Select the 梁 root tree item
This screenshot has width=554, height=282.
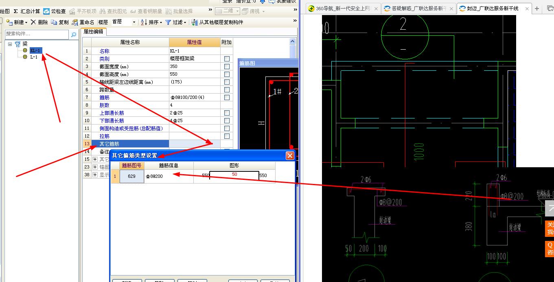[x=25, y=44]
